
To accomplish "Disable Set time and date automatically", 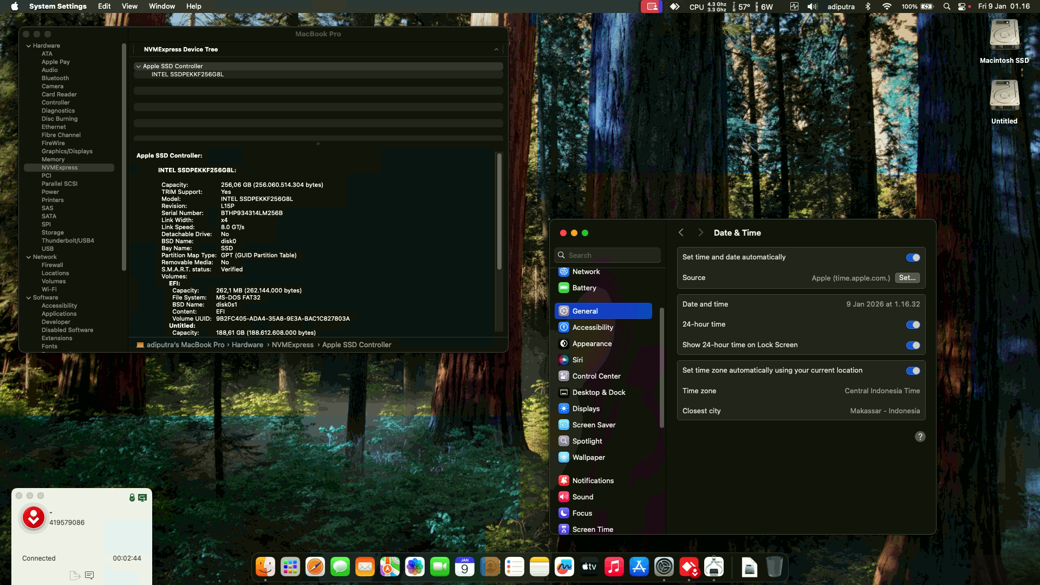I will click(913, 257).
